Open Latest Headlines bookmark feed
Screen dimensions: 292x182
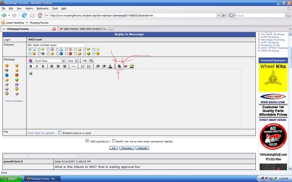point(13,23)
